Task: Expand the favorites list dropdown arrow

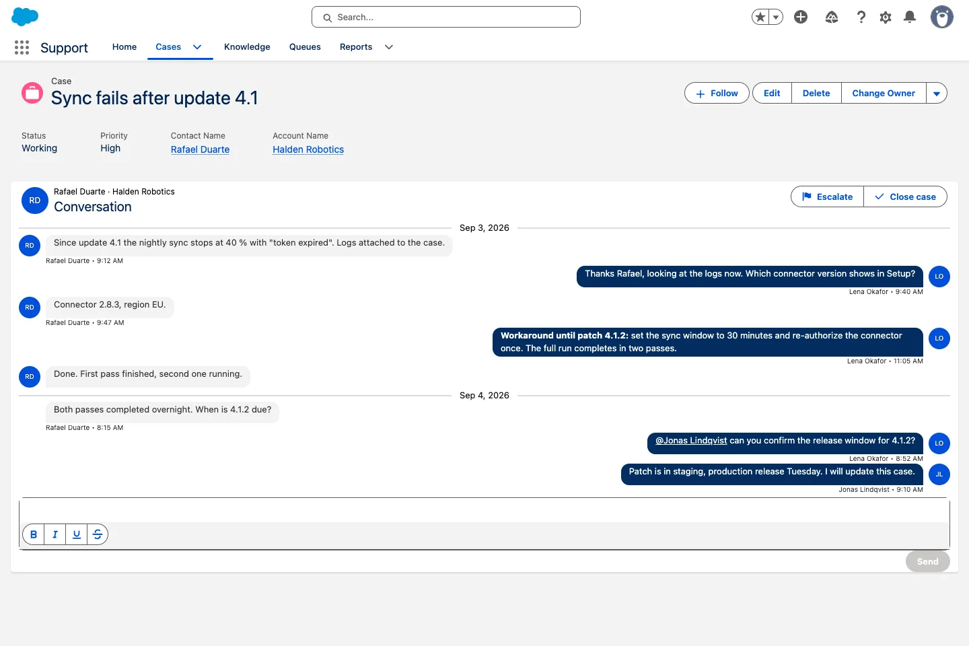Action: (x=776, y=17)
